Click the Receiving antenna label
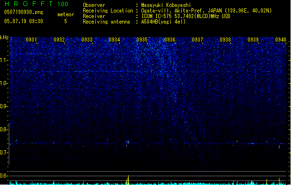Viewport: 291px width, 185px height. (x=106, y=22)
